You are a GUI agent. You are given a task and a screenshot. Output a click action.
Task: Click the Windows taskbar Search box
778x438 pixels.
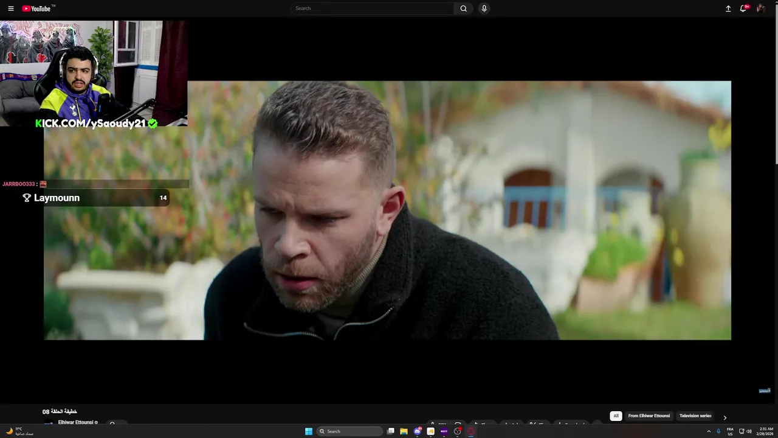(349, 431)
